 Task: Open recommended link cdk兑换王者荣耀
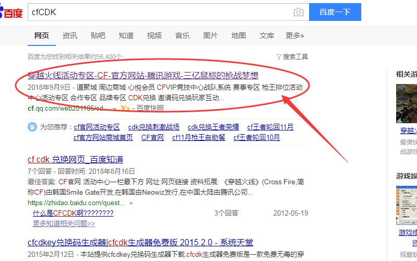(x=213, y=127)
